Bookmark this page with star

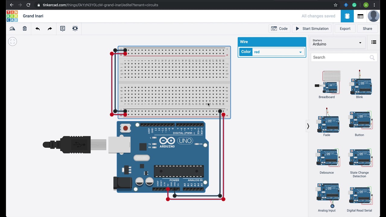click(x=336, y=5)
